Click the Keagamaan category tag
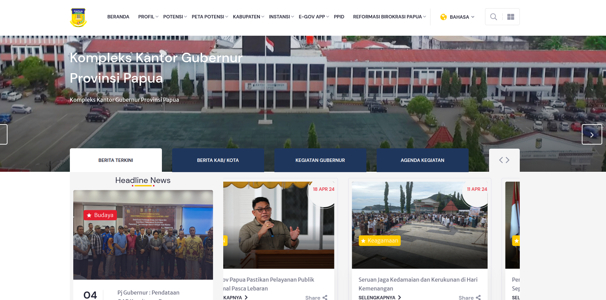The height and width of the screenshot is (300, 606). tap(379, 240)
